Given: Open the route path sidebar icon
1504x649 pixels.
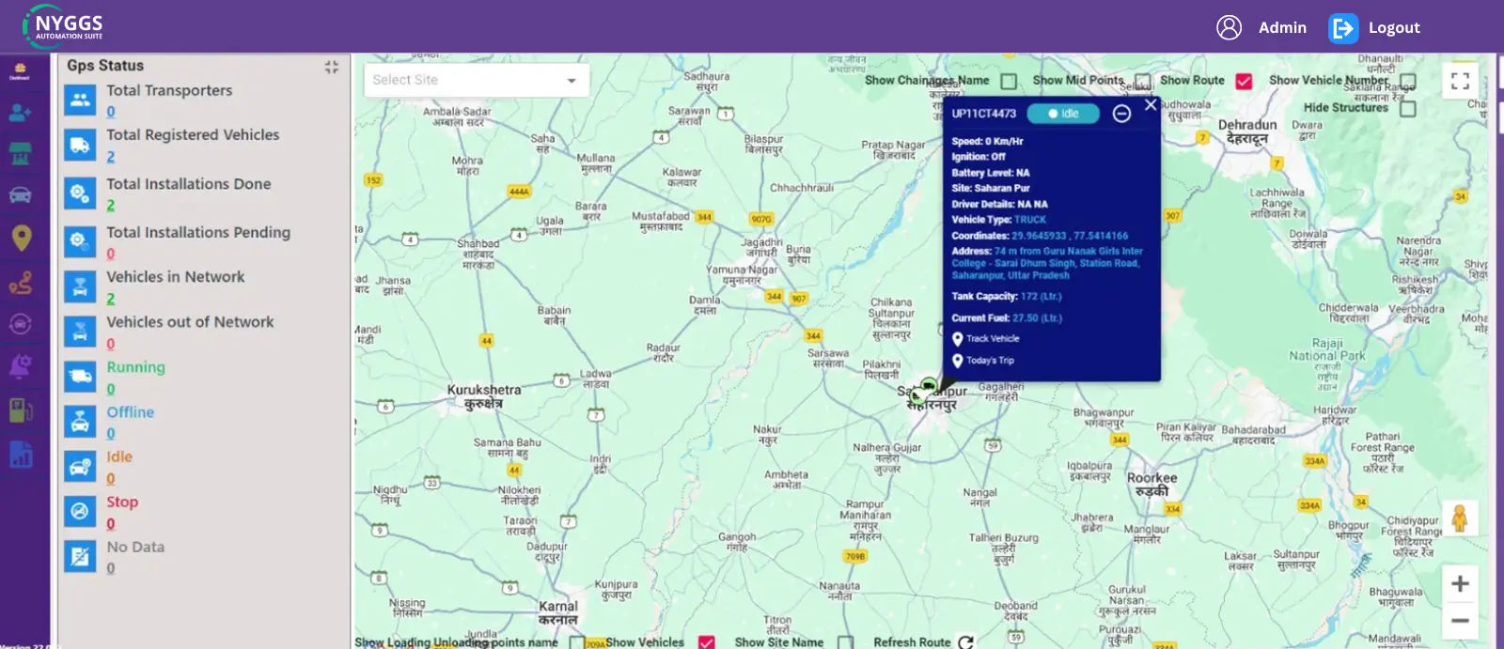Looking at the screenshot, I should tap(21, 282).
